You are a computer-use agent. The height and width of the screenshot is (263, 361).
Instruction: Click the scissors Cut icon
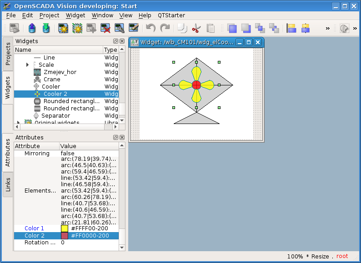(x=196, y=29)
